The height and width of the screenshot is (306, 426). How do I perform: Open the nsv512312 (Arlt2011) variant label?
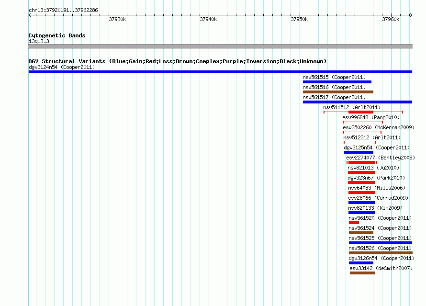point(372,137)
